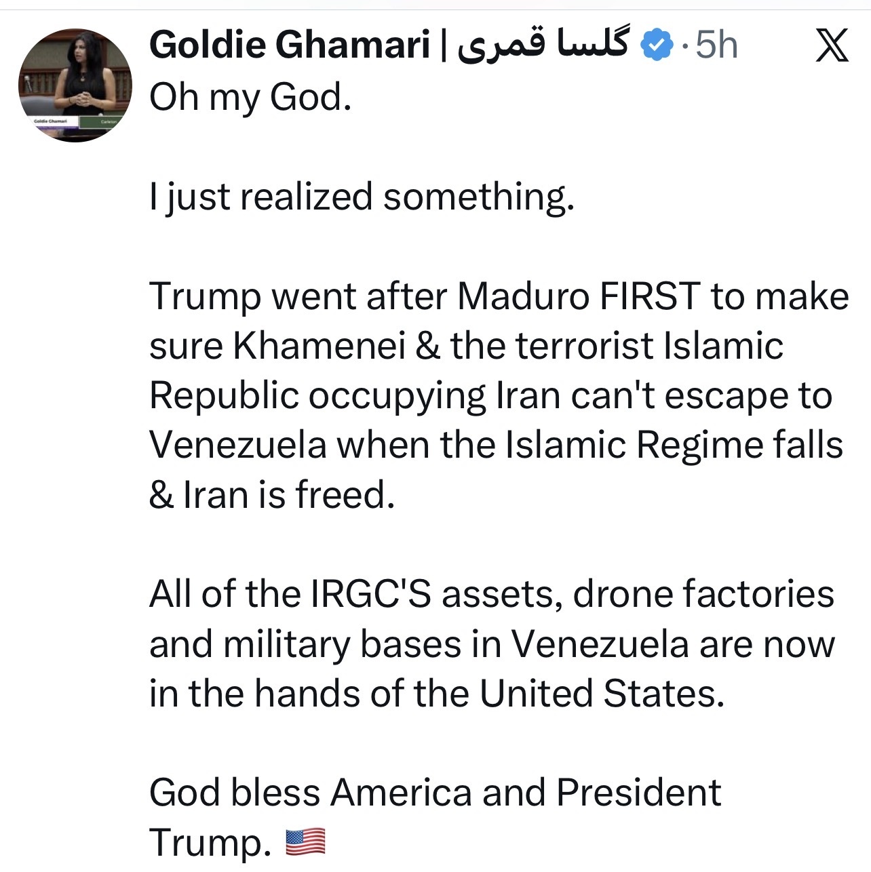The width and height of the screenshot is (871, 872).
Task: Click the final word "Trump." before the flag
Action: (x=207, y=843)
